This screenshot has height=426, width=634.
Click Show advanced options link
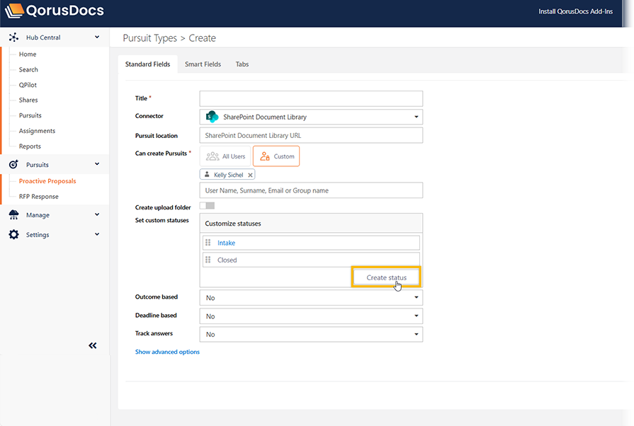coord(167,352)
